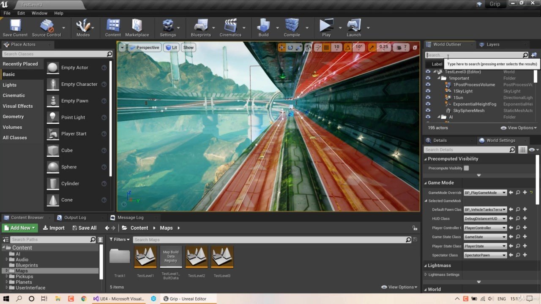Hide the 1SkyLight actor with eye icon
Screen dimensions: 541x304
(428, 91)
